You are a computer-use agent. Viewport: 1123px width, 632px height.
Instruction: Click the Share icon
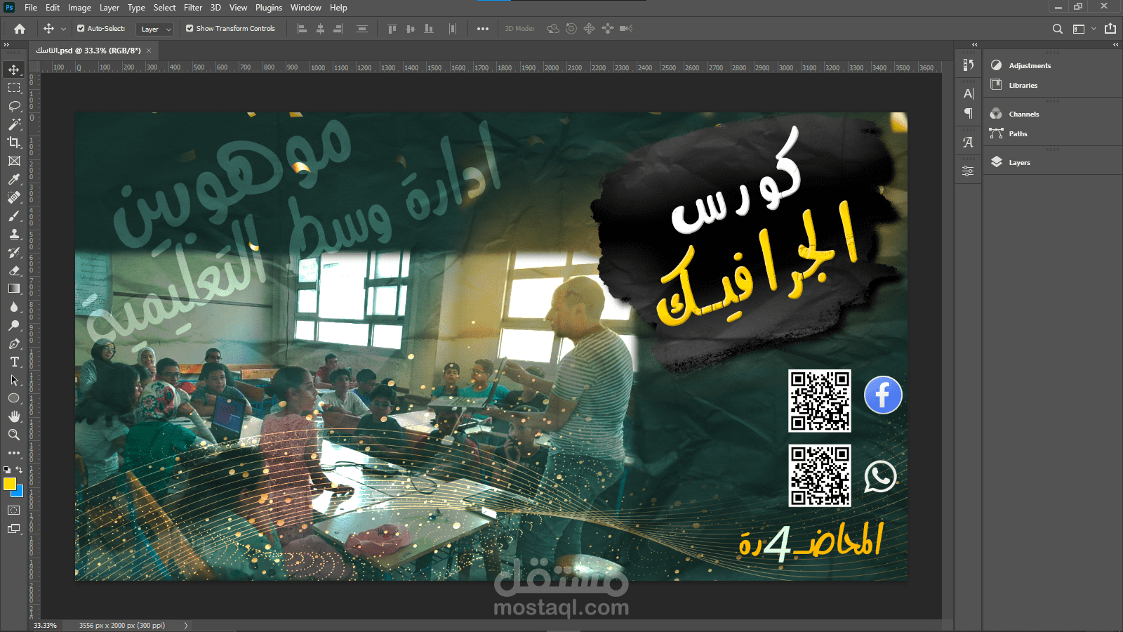(x=1110, y=29)
